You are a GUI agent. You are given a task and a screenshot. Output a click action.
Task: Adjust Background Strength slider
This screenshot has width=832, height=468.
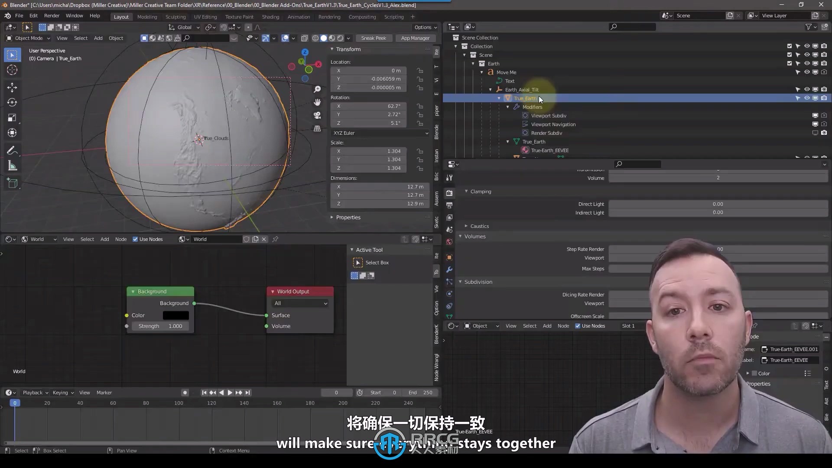coord(160,326)
